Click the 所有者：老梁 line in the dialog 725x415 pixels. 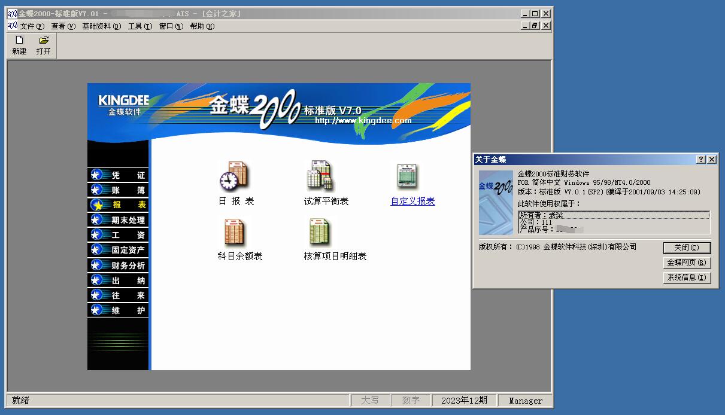tap(614, 215)
